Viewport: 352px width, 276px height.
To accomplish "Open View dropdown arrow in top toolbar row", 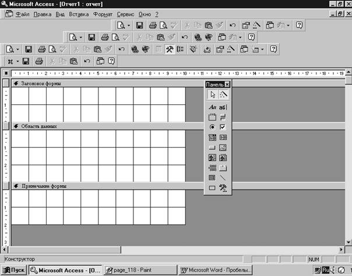I will 129,26.
